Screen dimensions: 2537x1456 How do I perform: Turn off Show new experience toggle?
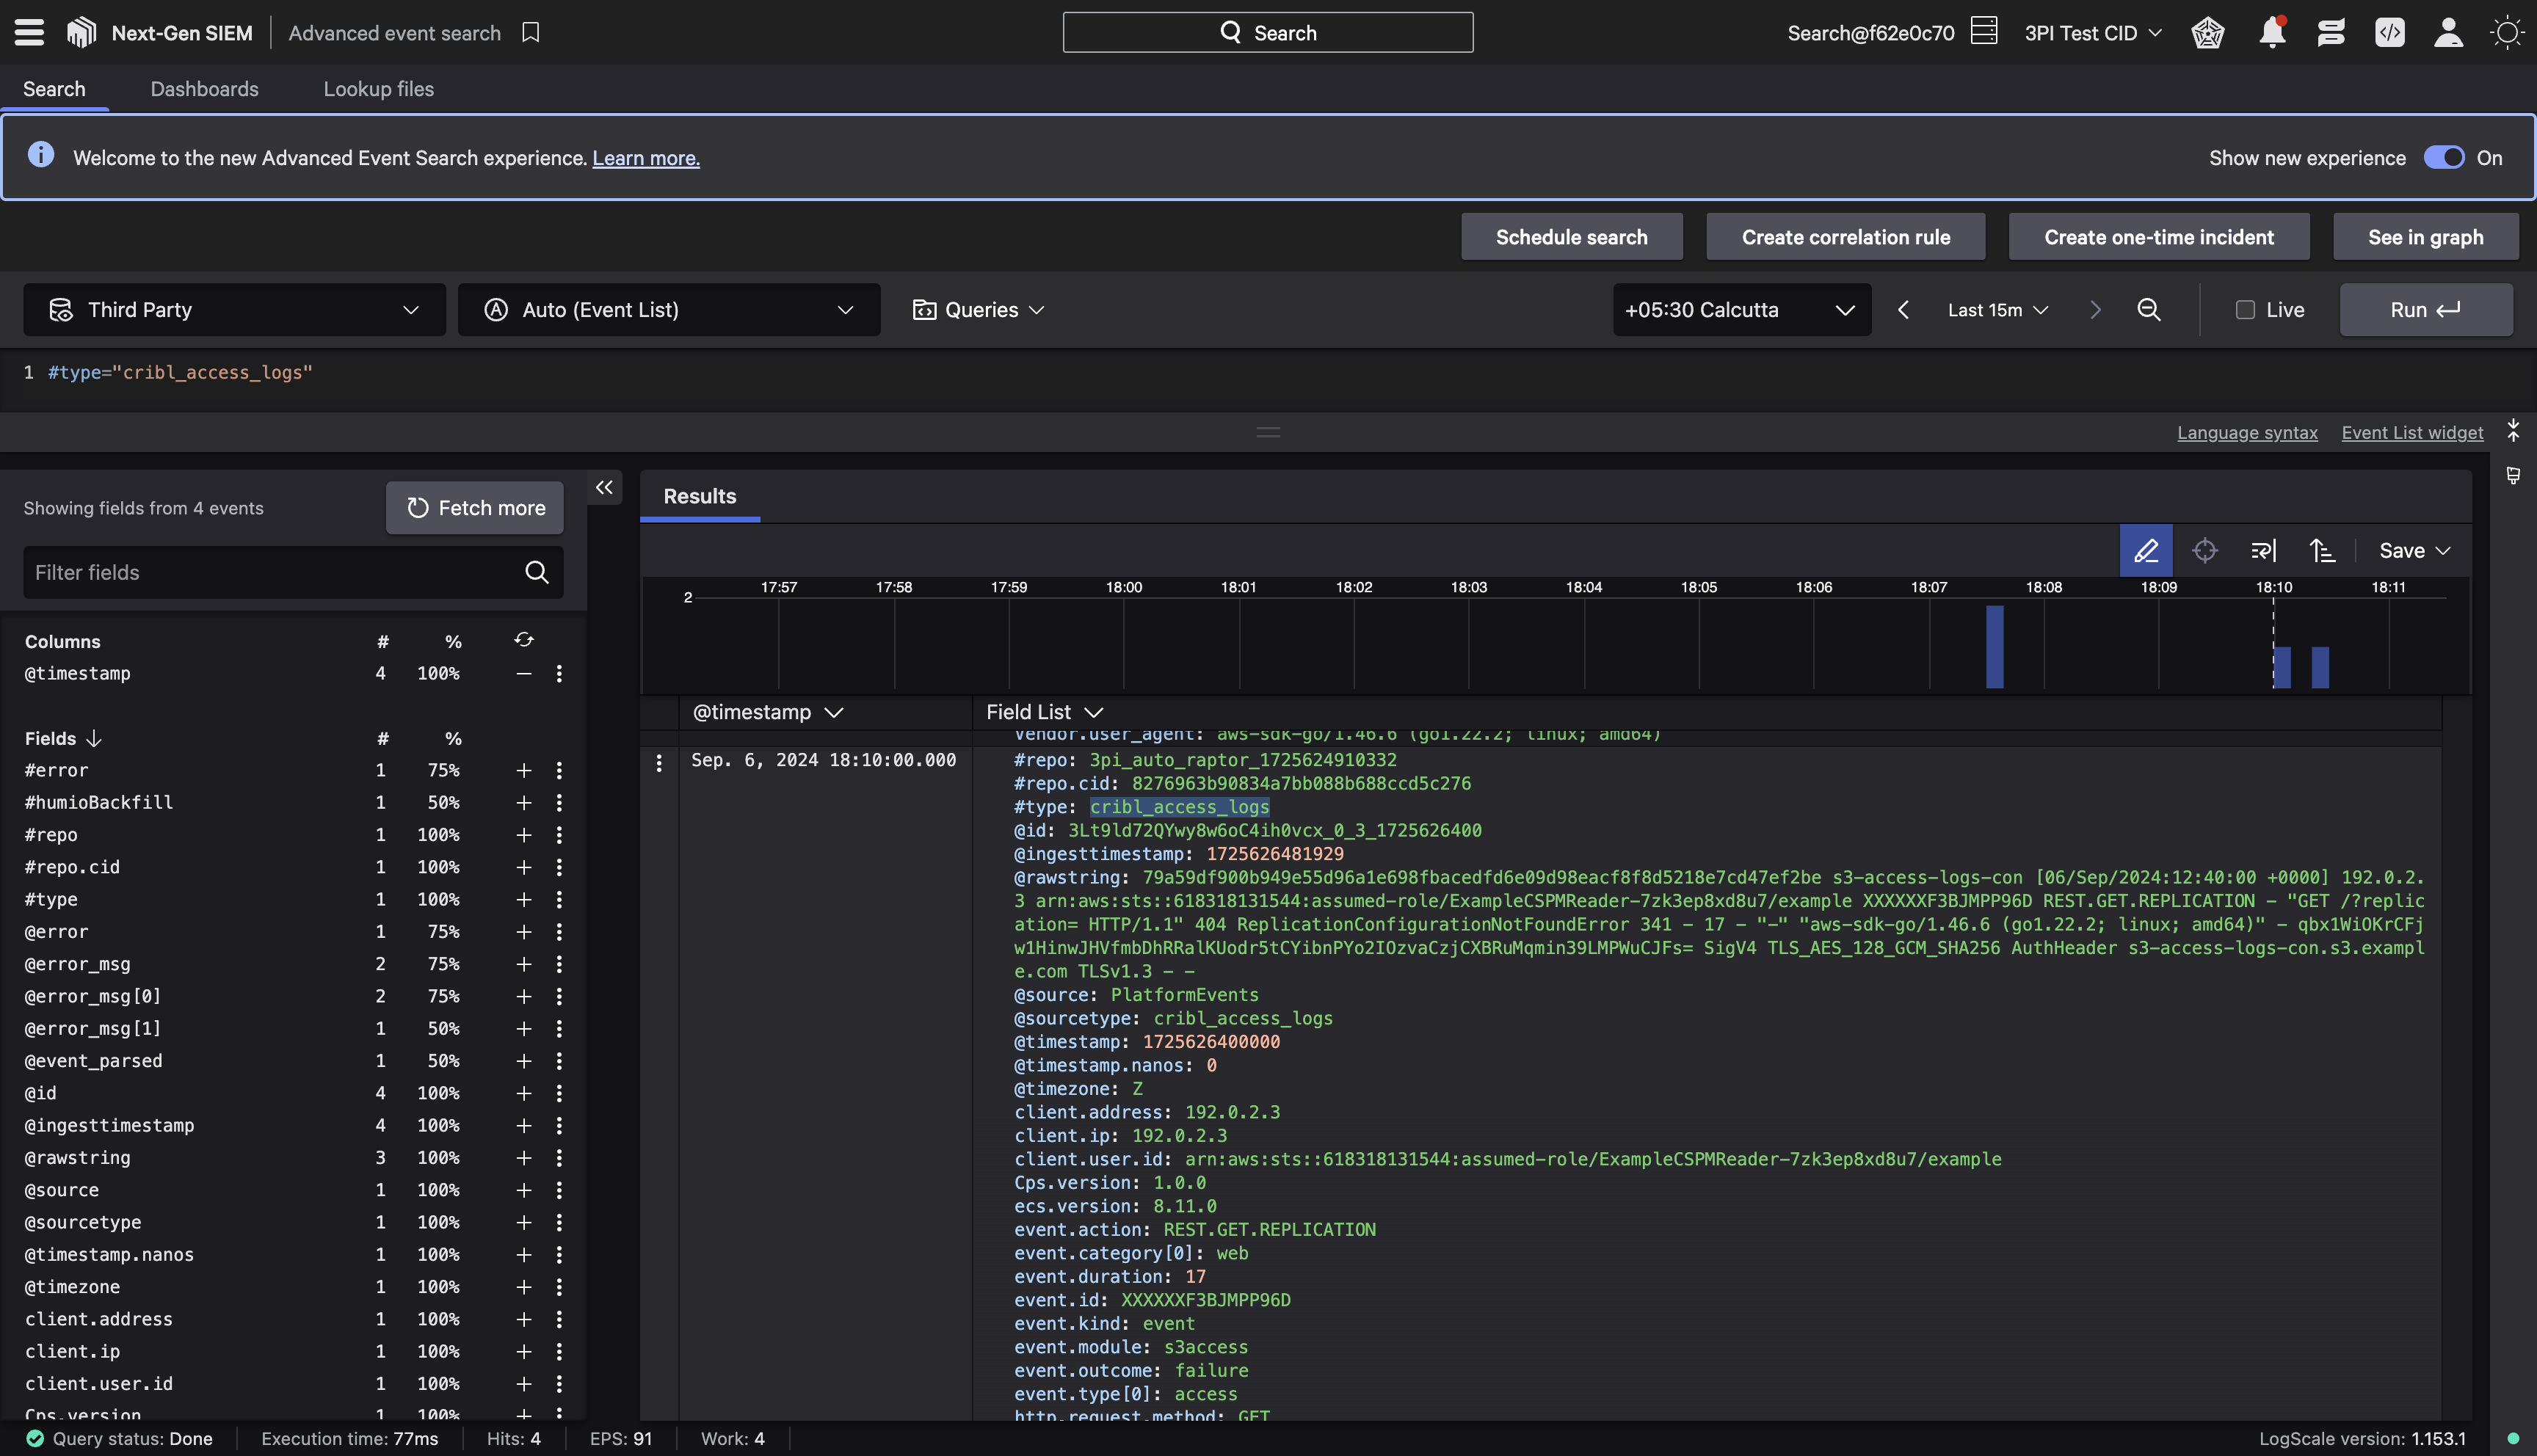pos(2443,158)
